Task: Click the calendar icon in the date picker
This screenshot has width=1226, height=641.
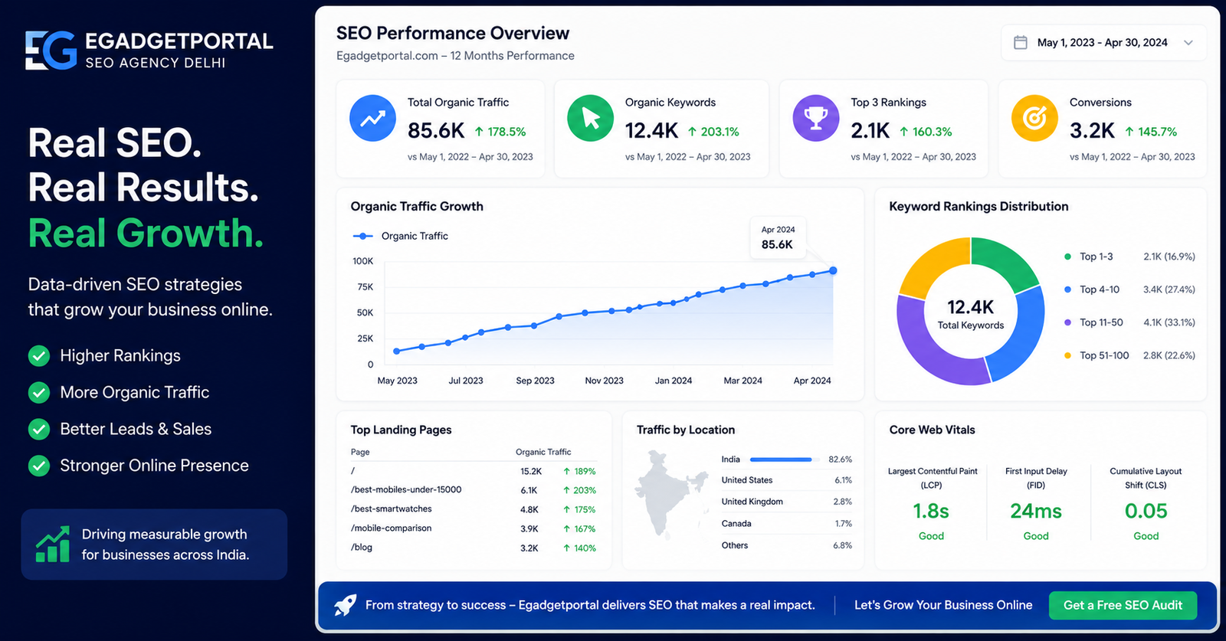Action: (x=1021, y=42)
